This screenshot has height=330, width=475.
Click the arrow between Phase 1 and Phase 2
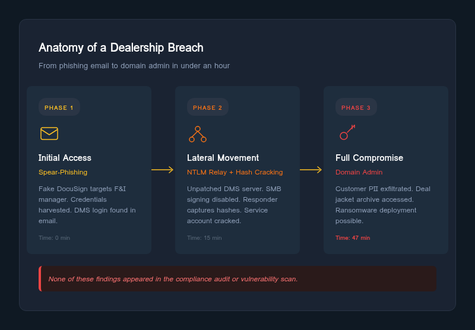click(163, 170)
